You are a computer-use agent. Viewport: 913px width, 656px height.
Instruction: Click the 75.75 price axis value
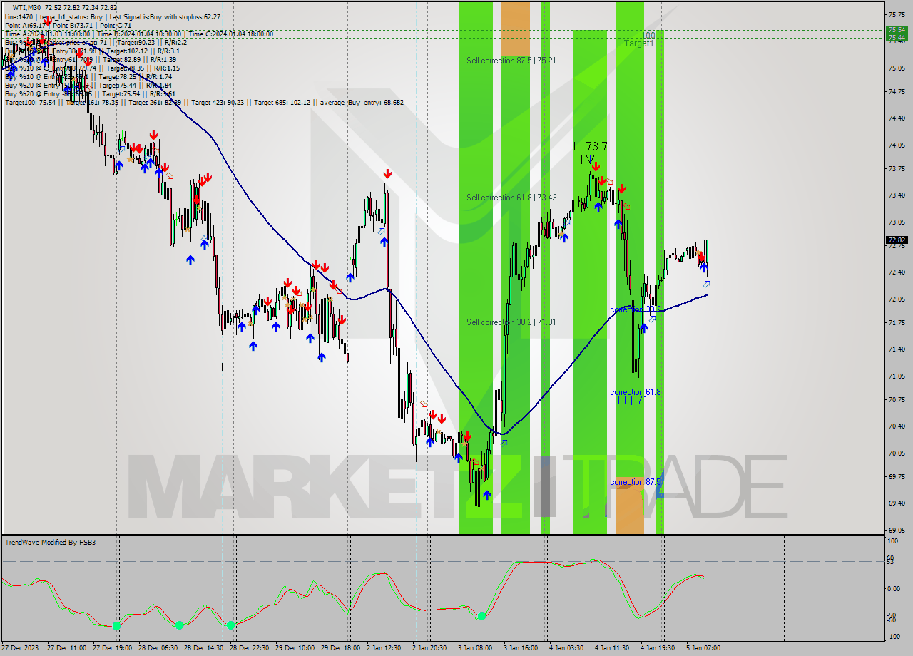pos(897,14)
